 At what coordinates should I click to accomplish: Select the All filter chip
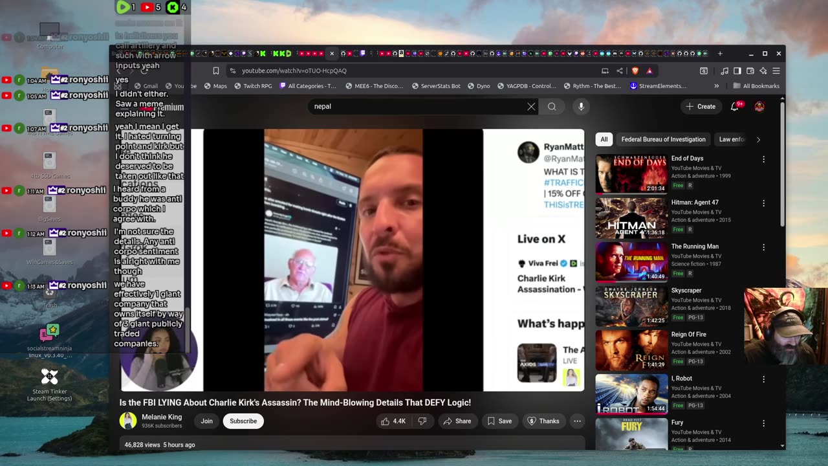coord(604,139)
